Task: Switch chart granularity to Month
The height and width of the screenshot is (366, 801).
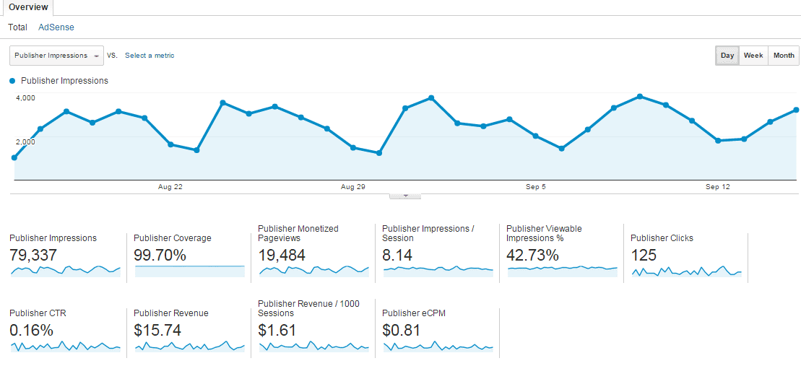Action: [784, 56]
